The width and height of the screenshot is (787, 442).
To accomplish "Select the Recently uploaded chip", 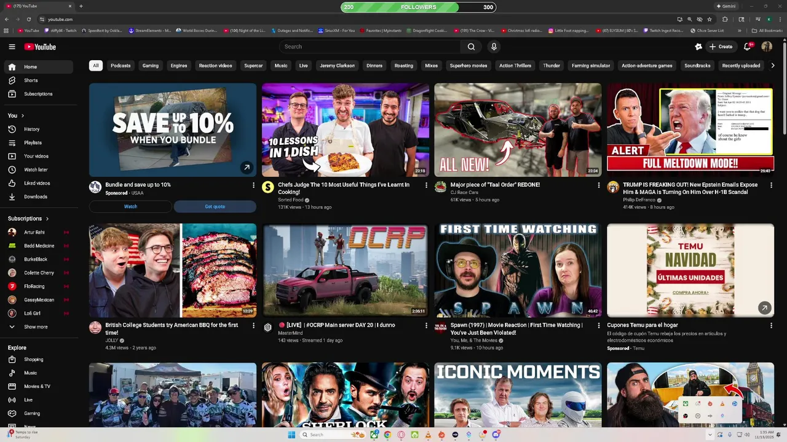I will 741,66.
